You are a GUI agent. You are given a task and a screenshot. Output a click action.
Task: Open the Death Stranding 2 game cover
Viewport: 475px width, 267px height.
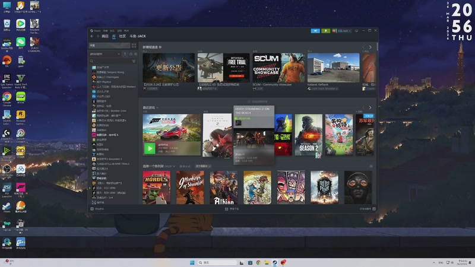pos(217,135)
